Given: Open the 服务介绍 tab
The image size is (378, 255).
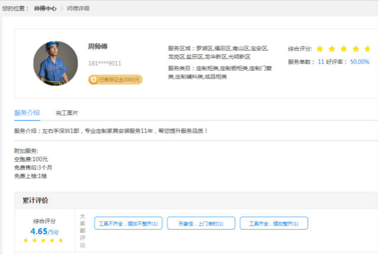Looking at the screenshot, I should pos(27,112).
